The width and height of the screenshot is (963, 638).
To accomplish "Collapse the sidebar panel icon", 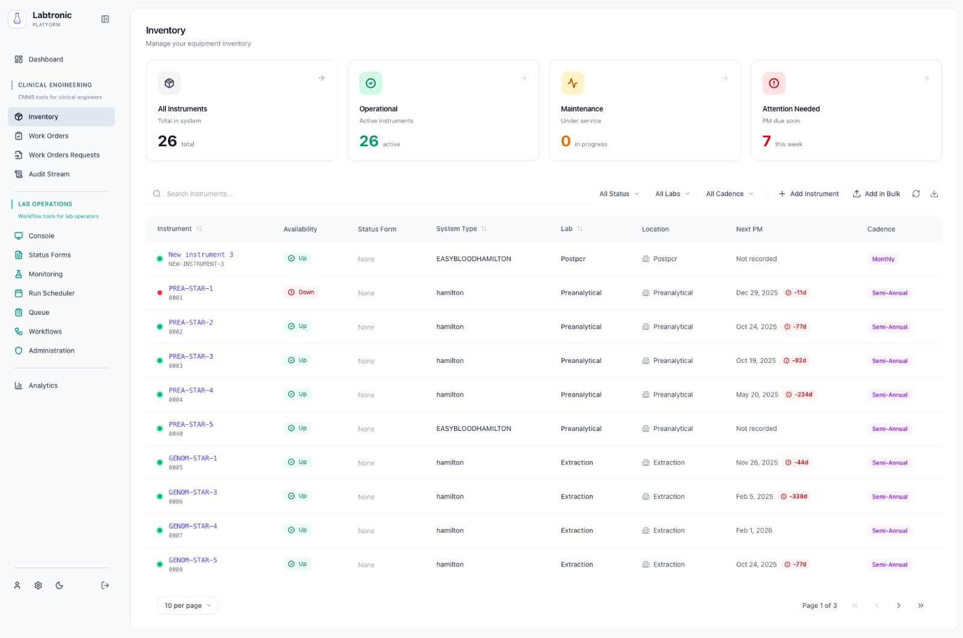I will (105, 19).
